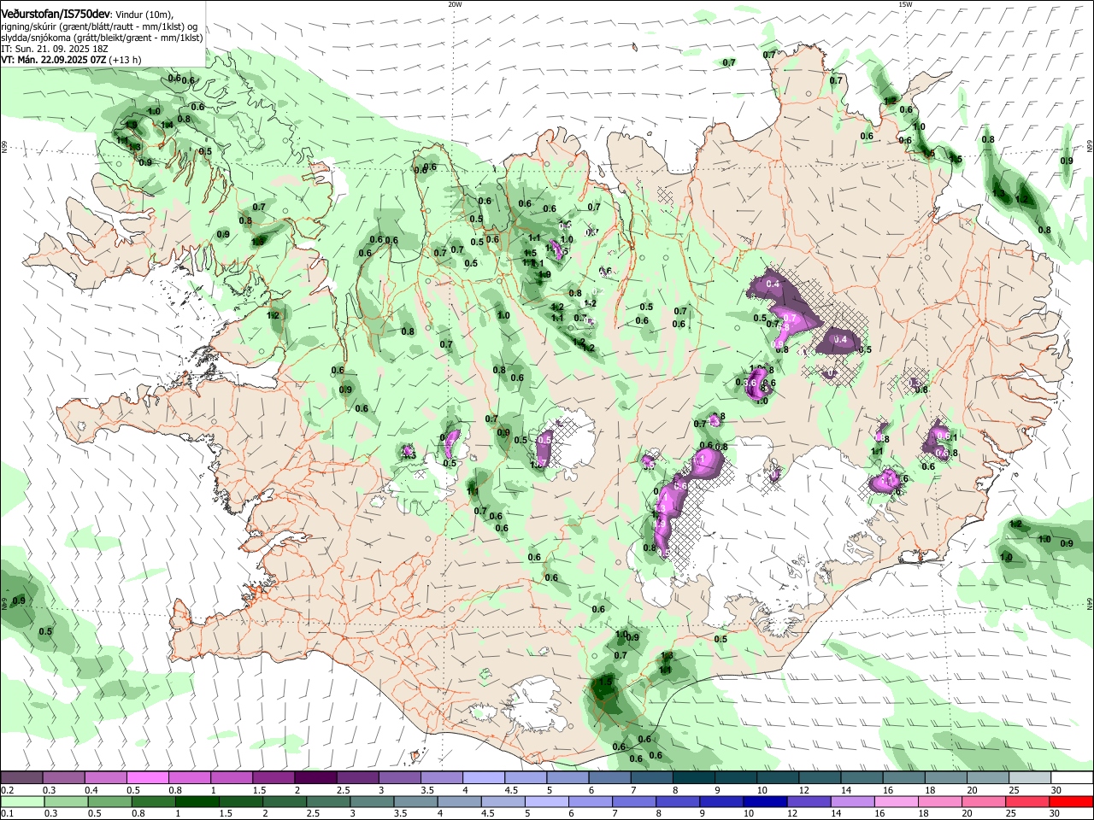Click the '0.9' value over the northeast sea
Screen dimensions: 1094x820
1067,161
